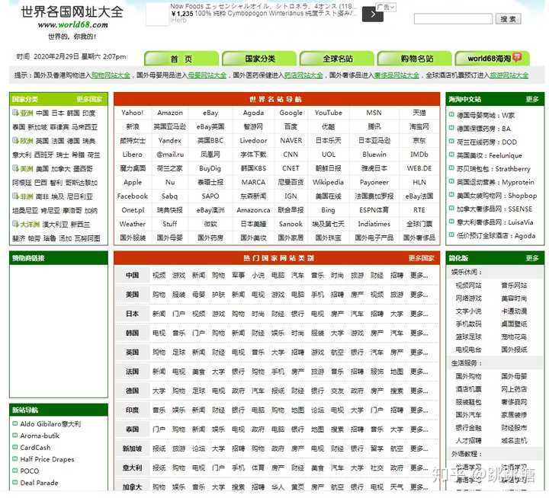The width and height of the screenshot is (549, 498).
Task: Select 日本 in the country category list
Action: tap(133, 314)
